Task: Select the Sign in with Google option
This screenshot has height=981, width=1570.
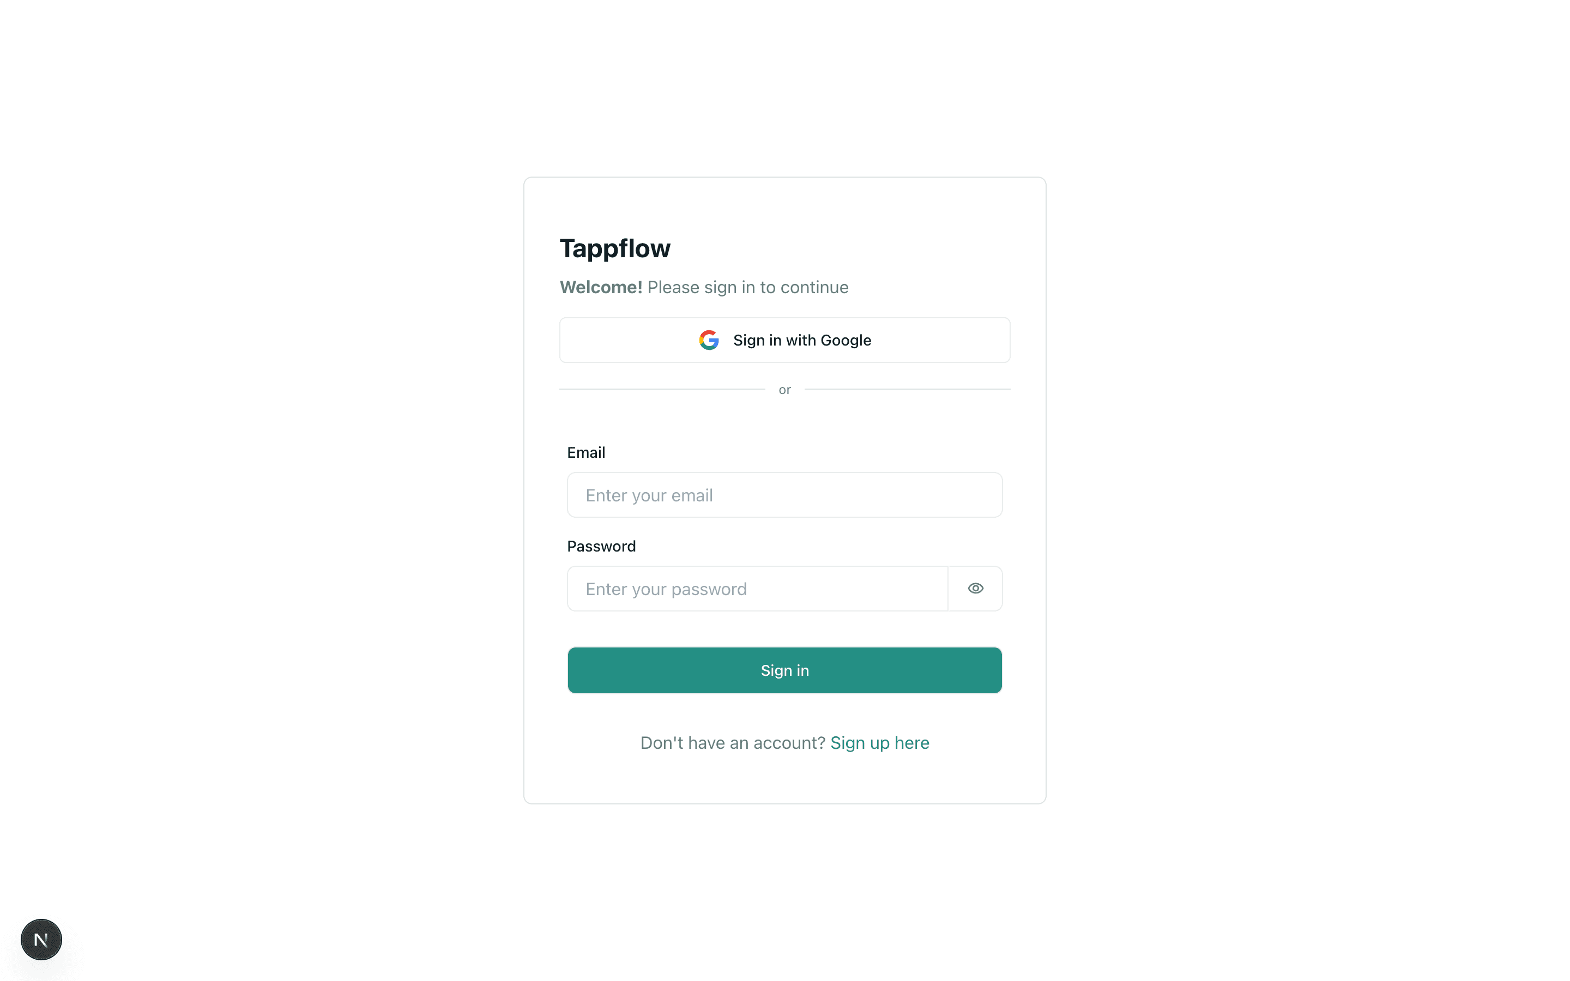Action: coord(784,340)
